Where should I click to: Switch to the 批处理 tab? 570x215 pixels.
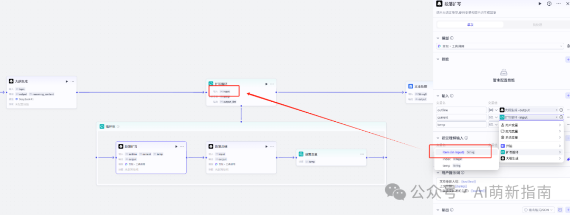tap(537, 25)
